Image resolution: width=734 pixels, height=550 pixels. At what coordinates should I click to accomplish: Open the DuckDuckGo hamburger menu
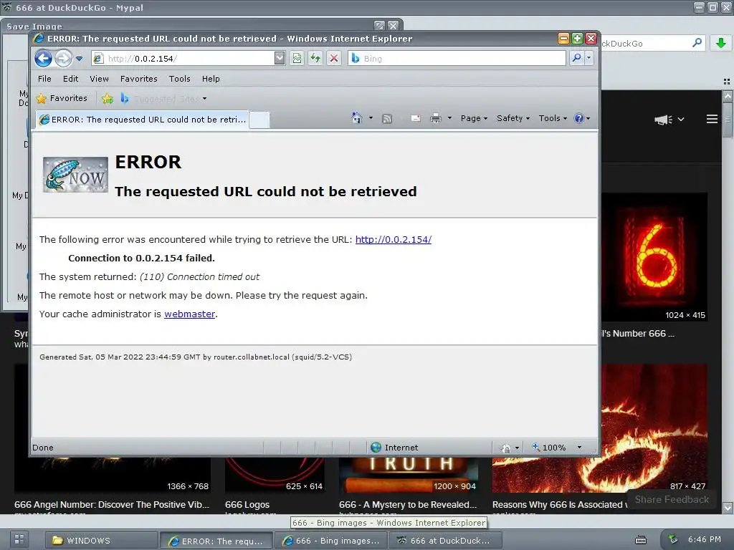coord(712,120)
